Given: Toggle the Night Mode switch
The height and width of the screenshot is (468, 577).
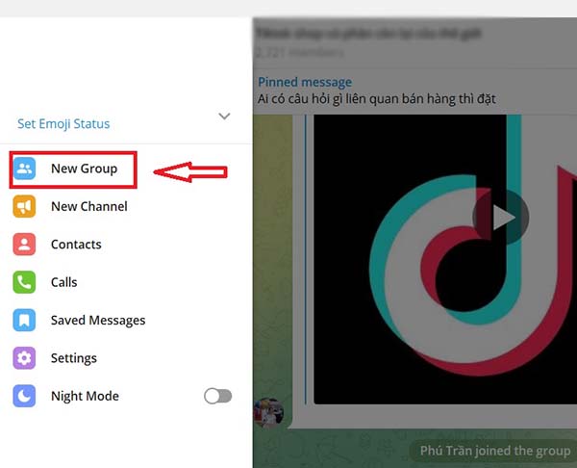Looking at the screenshot, I should coord(218,396).
